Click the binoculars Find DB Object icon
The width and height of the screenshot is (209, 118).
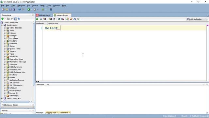[x=51, y=10]
